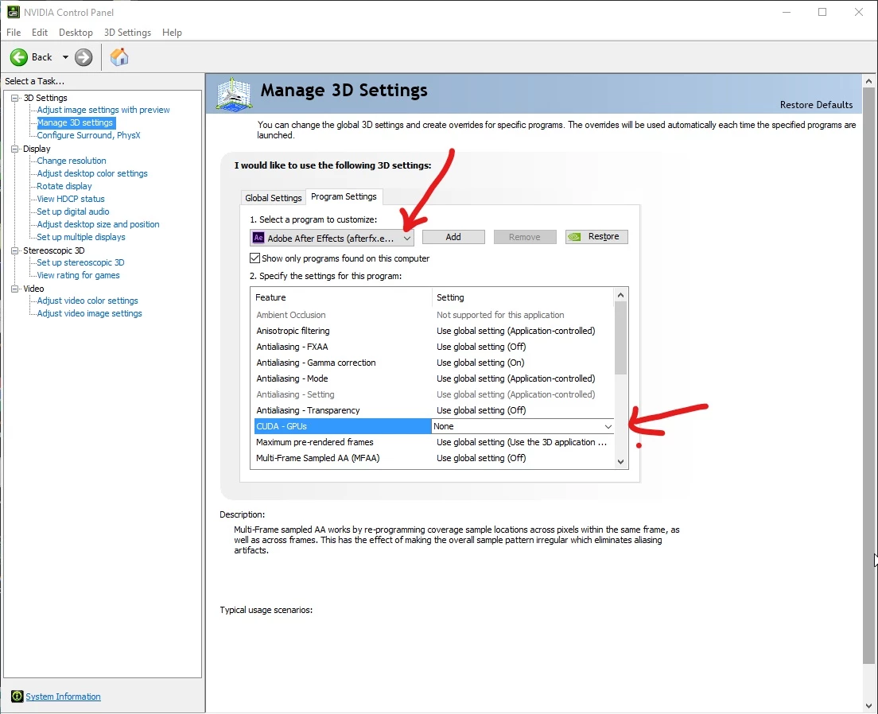Screen dimensions: 878x714
Task: Open the System Information link
Action: (x=64, y=696)
